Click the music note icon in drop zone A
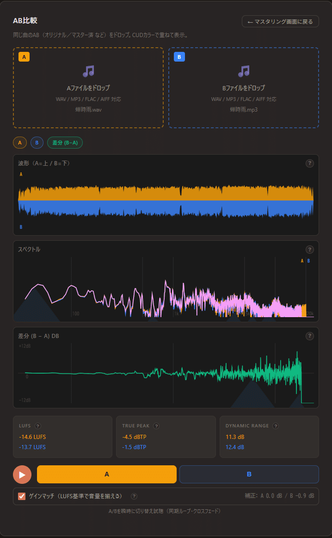The height and width of the screenshot is (538, 332). [88, 71]
